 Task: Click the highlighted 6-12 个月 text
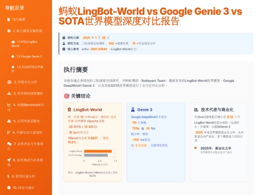click(x=233, y=117)
